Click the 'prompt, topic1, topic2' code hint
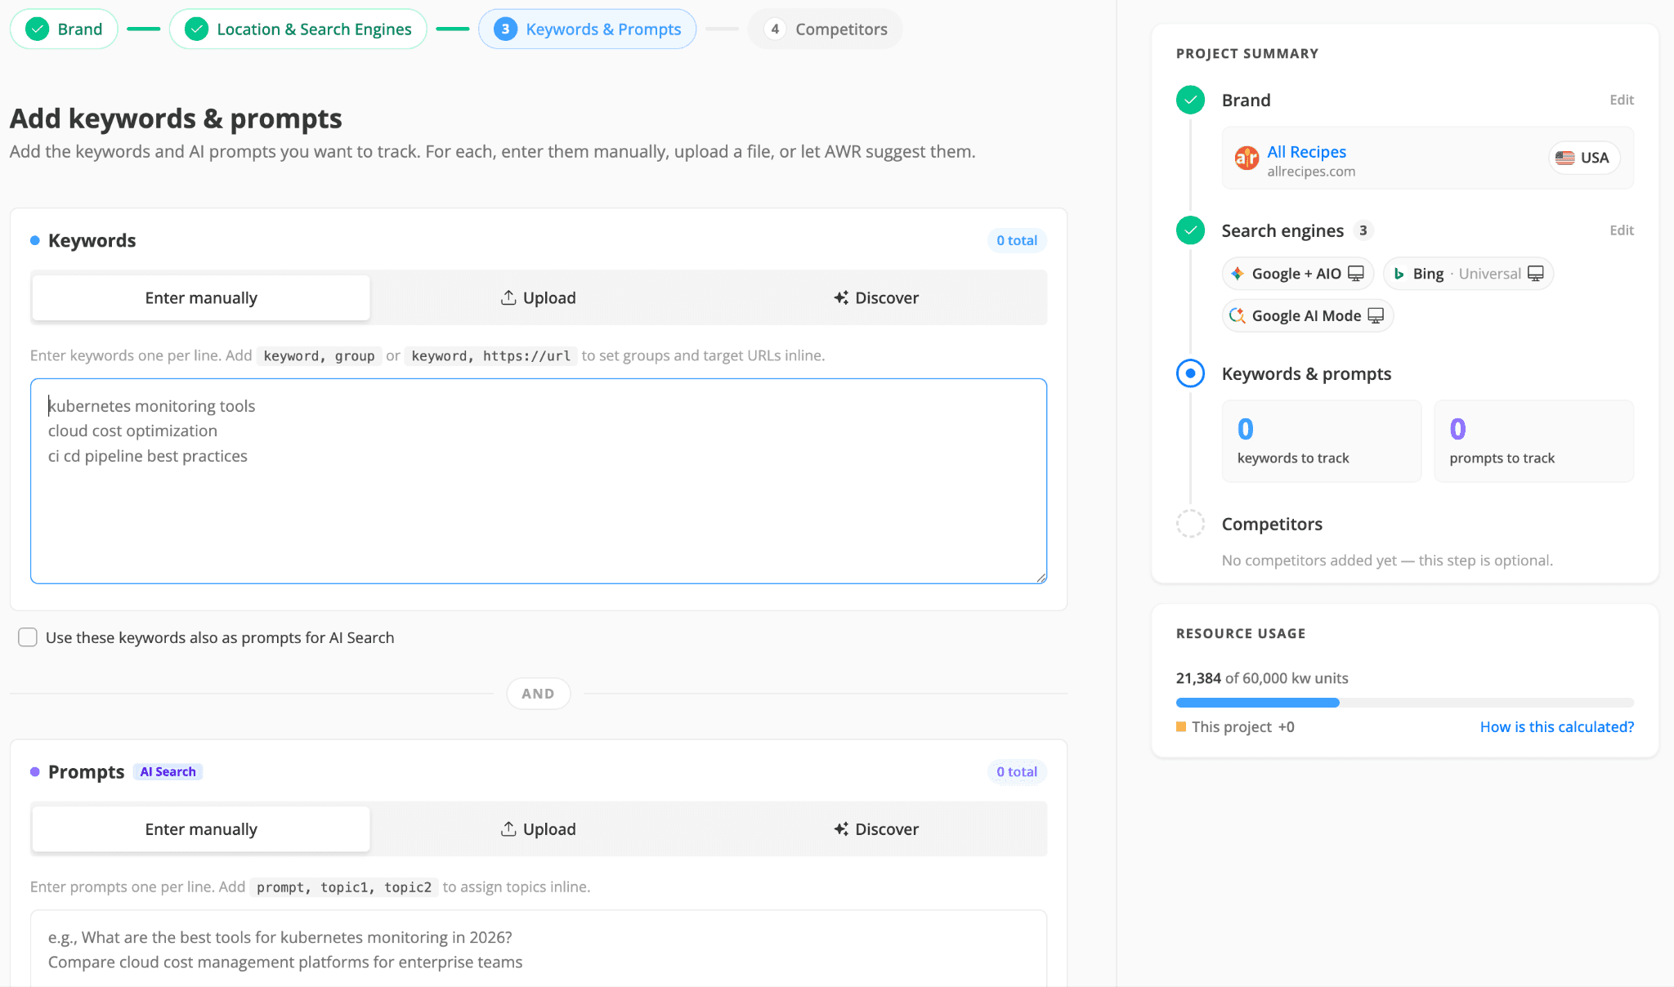Viewport: 1674px width, 987px height. click(x=343, y=887)
